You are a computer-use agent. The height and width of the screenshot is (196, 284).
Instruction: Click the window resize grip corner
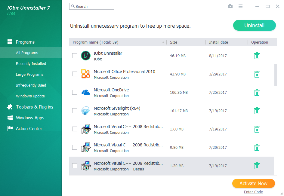point(281,194)
